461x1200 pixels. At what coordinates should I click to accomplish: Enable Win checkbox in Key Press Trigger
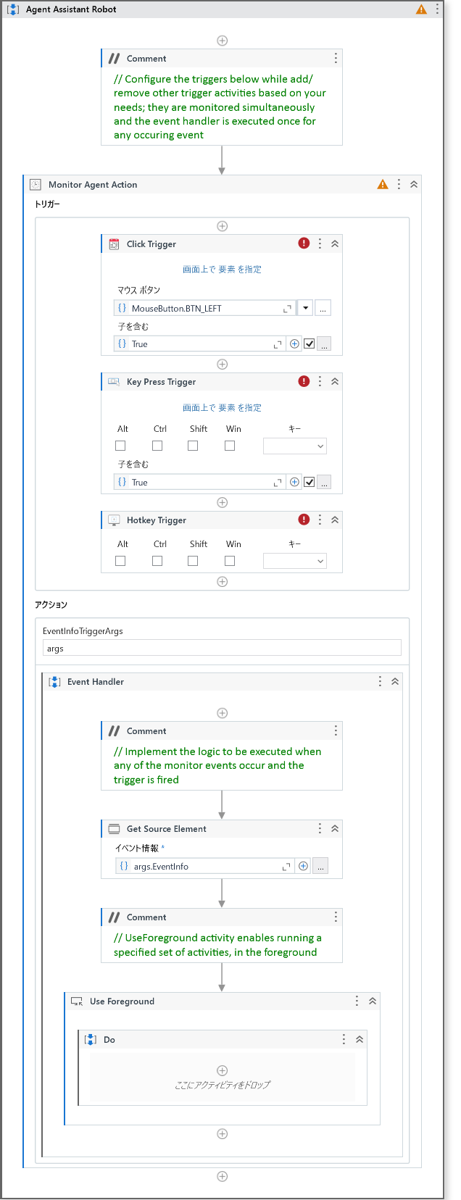tap(230, 446)
